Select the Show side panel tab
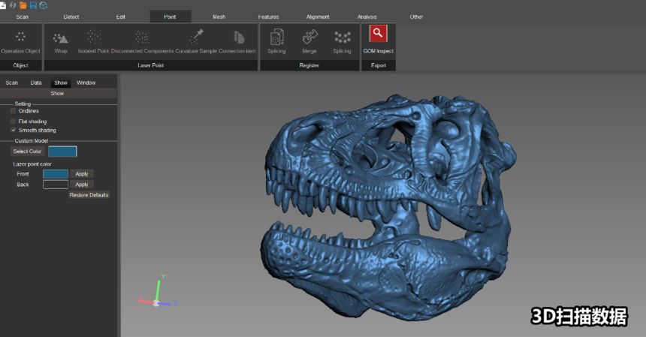646x337 pixels. click(61, 83)
